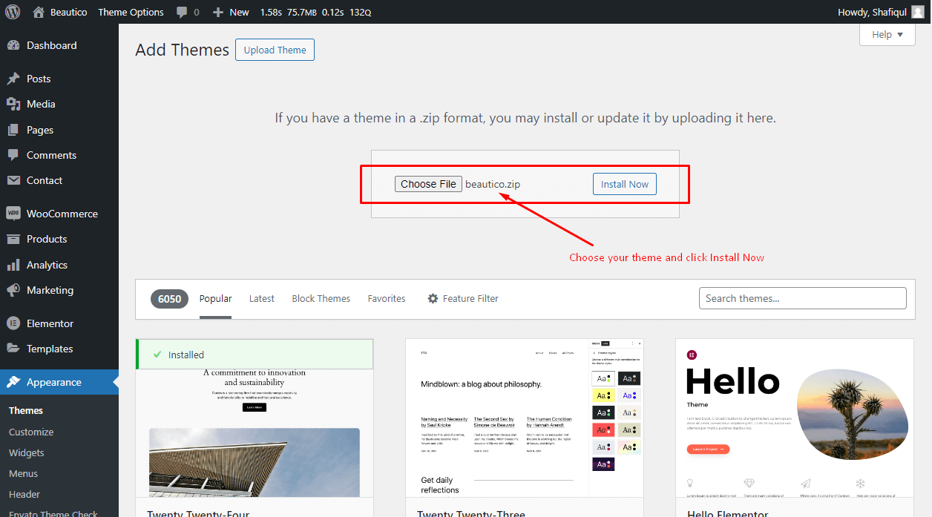The width and height of the screenshot is (932, 517).
Task: Click the Hello Elementor theme thumbnail
Action: [x=795, y=418]
